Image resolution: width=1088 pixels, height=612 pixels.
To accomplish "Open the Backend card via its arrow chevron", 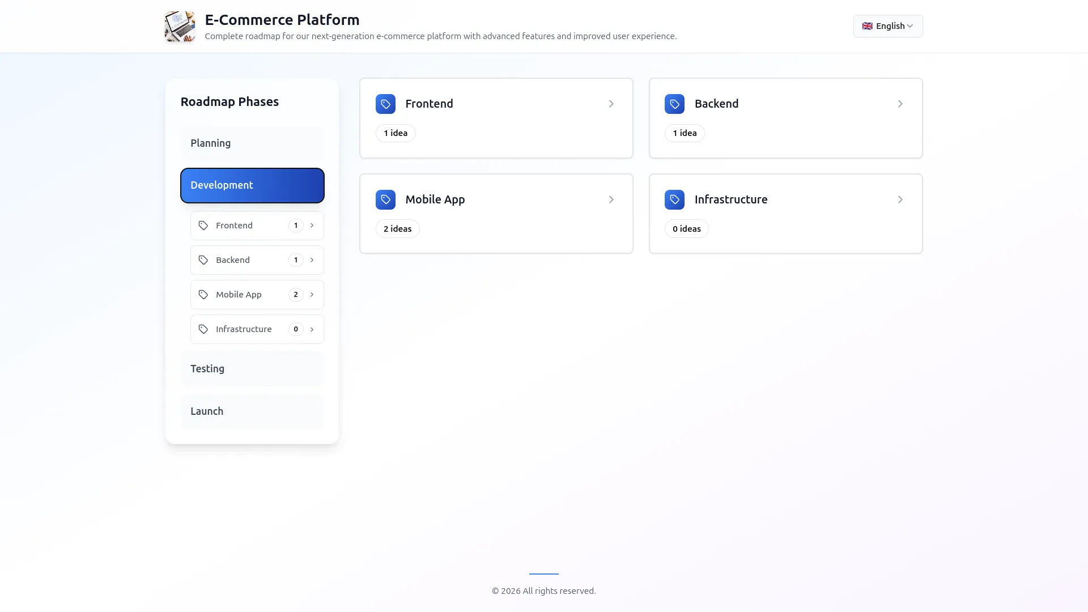I will tap(900, 104).
